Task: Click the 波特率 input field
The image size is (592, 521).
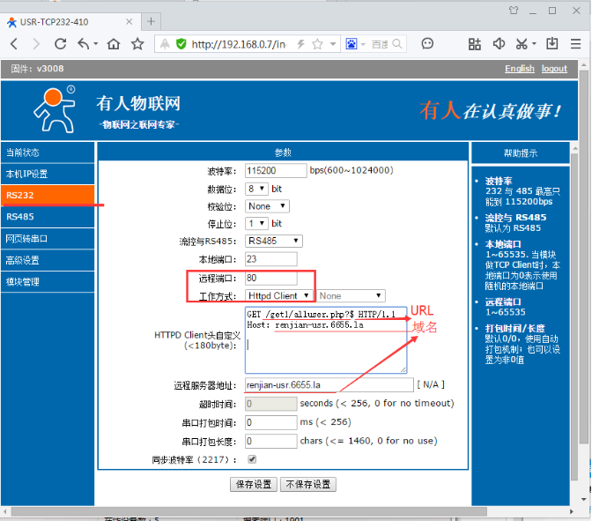Action: click(x=275, y=171)
